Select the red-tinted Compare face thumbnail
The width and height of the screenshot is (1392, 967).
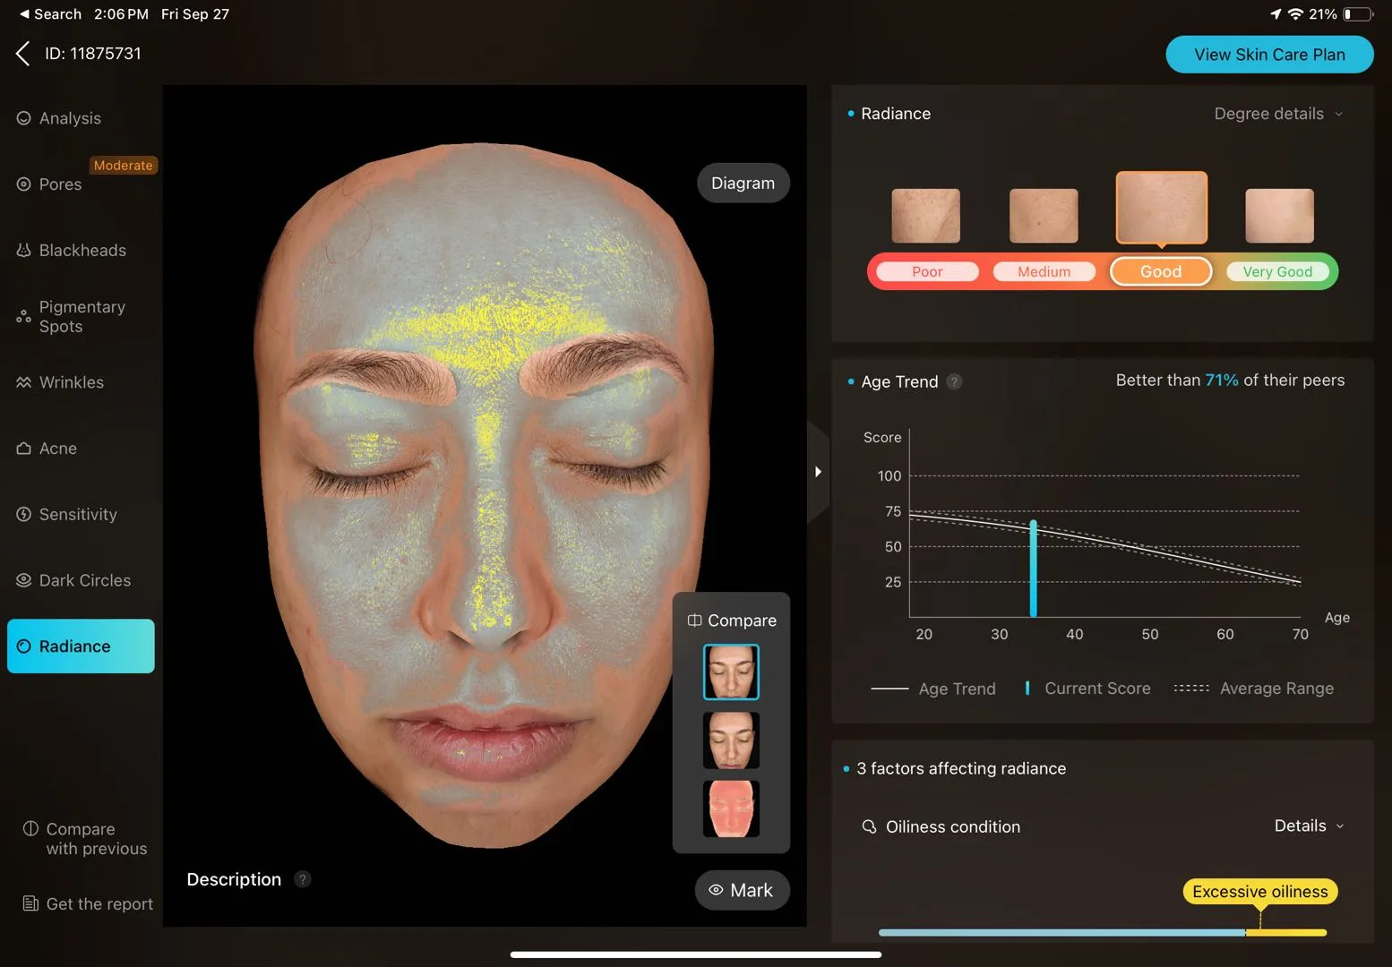pyautogui.click(x=731, y=809)
